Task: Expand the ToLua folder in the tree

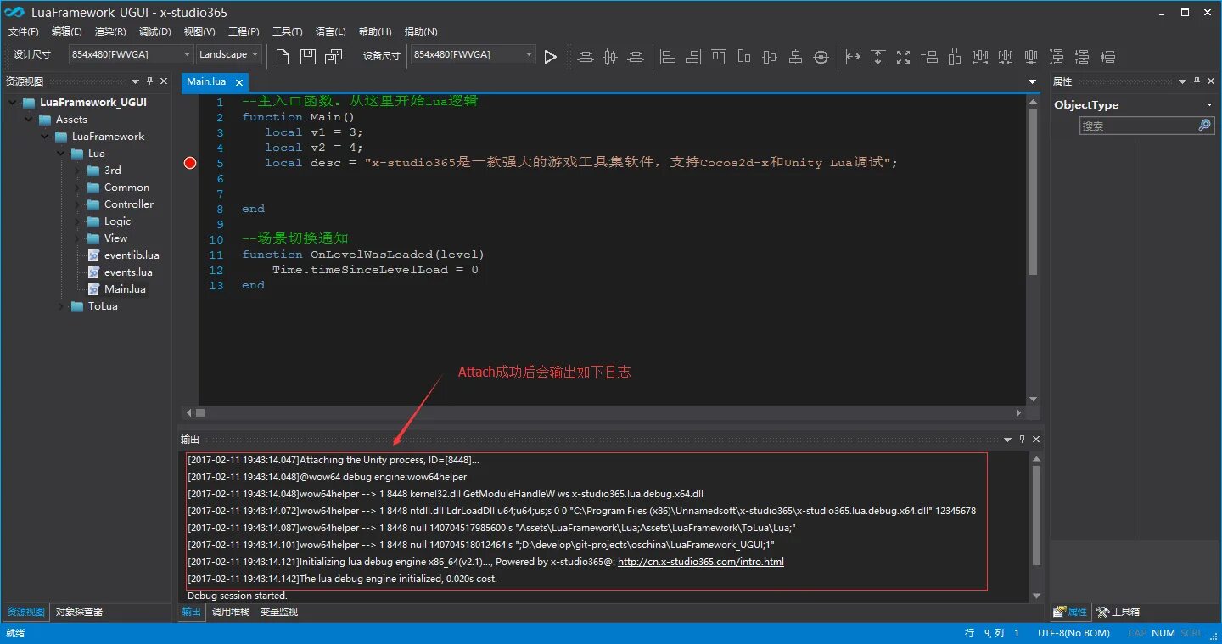Action: pos(60,306)
